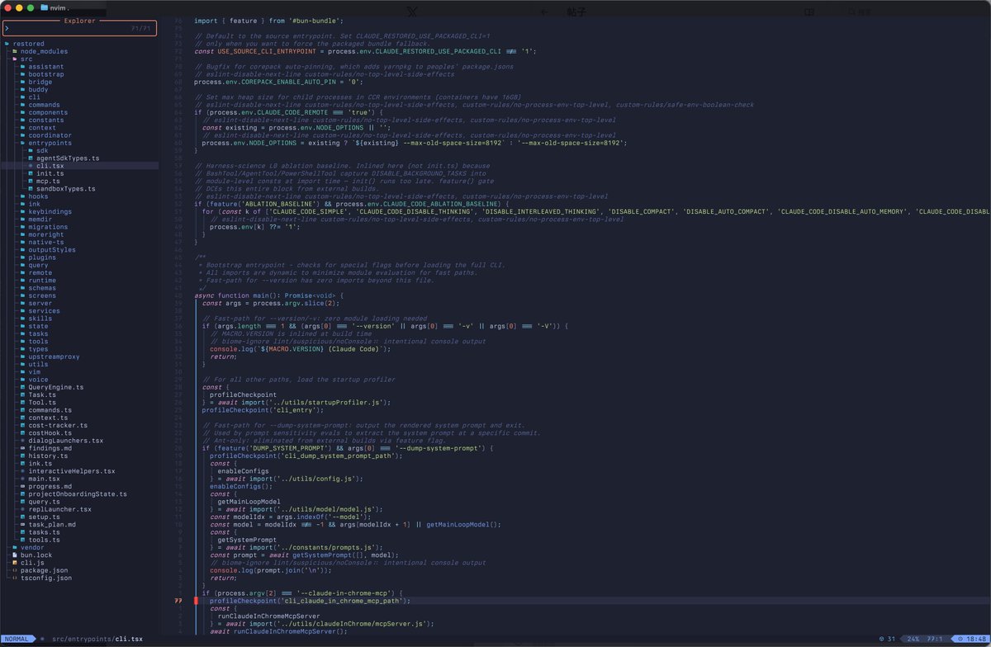Viewport: 991px width, 647px height.
Task: Click the folder icon in the window title bar
Action: (x=43, y=7)
